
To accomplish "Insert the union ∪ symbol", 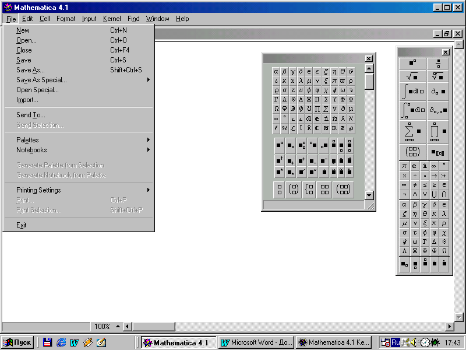I will pos(434,194).
